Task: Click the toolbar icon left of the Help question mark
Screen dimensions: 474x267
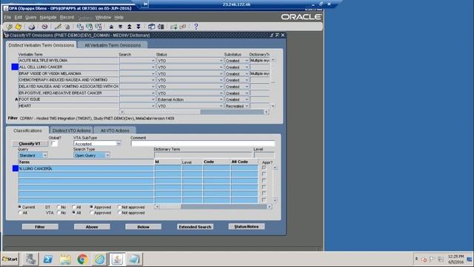Action: 183,27
